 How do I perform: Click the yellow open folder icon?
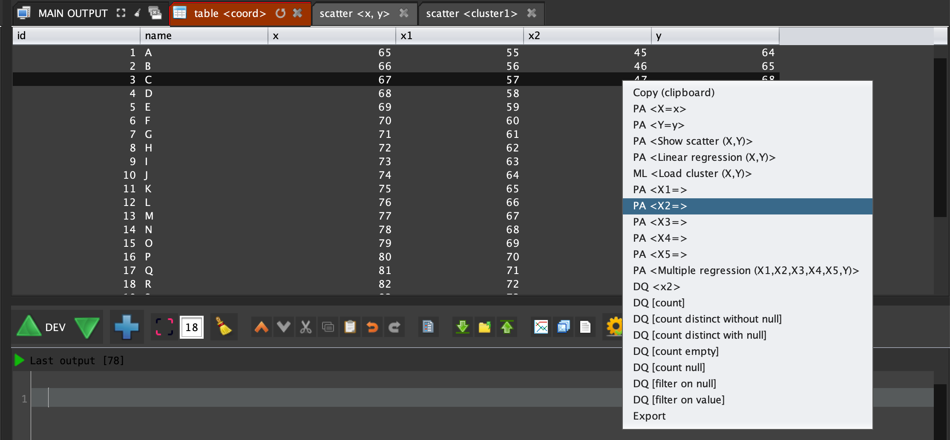[x=484, y=327]
